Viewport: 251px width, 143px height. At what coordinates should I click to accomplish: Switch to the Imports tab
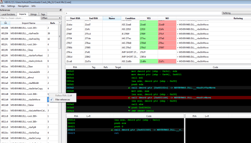(23, 14)
